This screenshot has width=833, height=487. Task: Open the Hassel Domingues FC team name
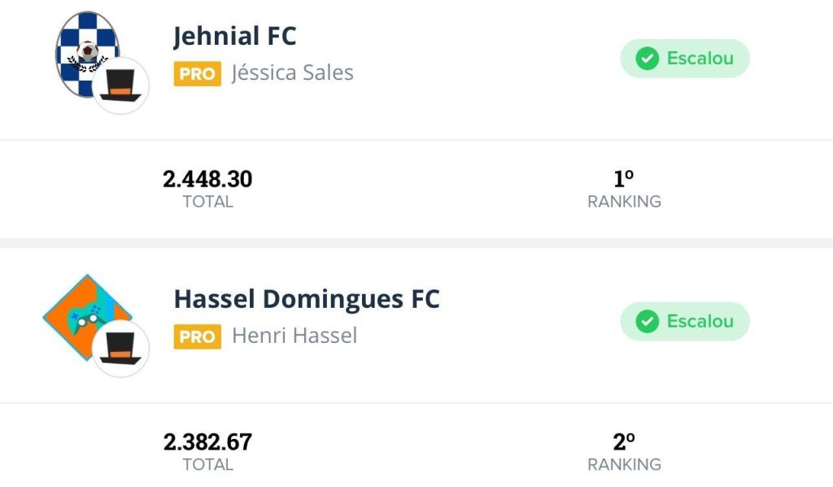click(x=307, y=299)
